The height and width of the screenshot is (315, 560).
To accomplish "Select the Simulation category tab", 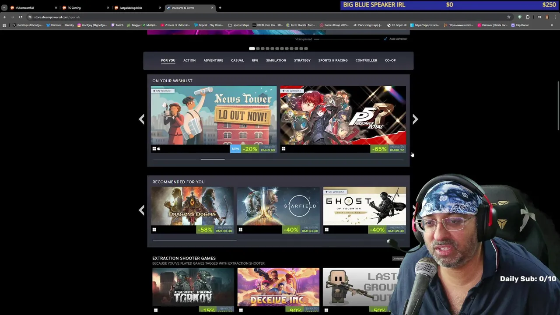I will [276, 60].
